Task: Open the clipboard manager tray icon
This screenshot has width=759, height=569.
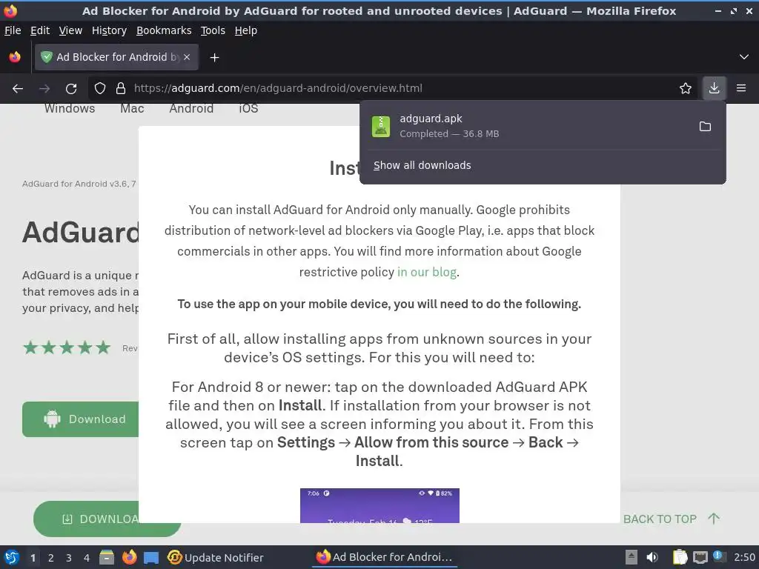Action: coord(680,557)
